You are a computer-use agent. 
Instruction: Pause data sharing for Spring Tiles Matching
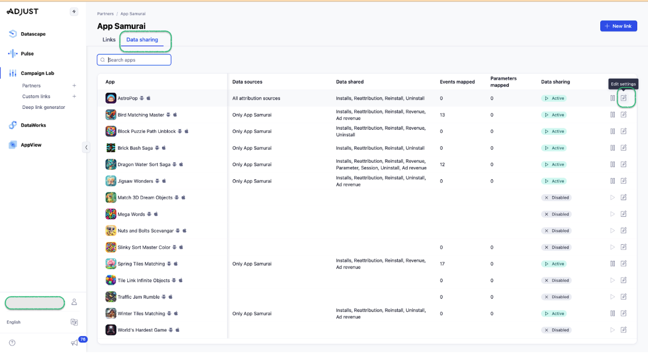[x=613, y=264]
